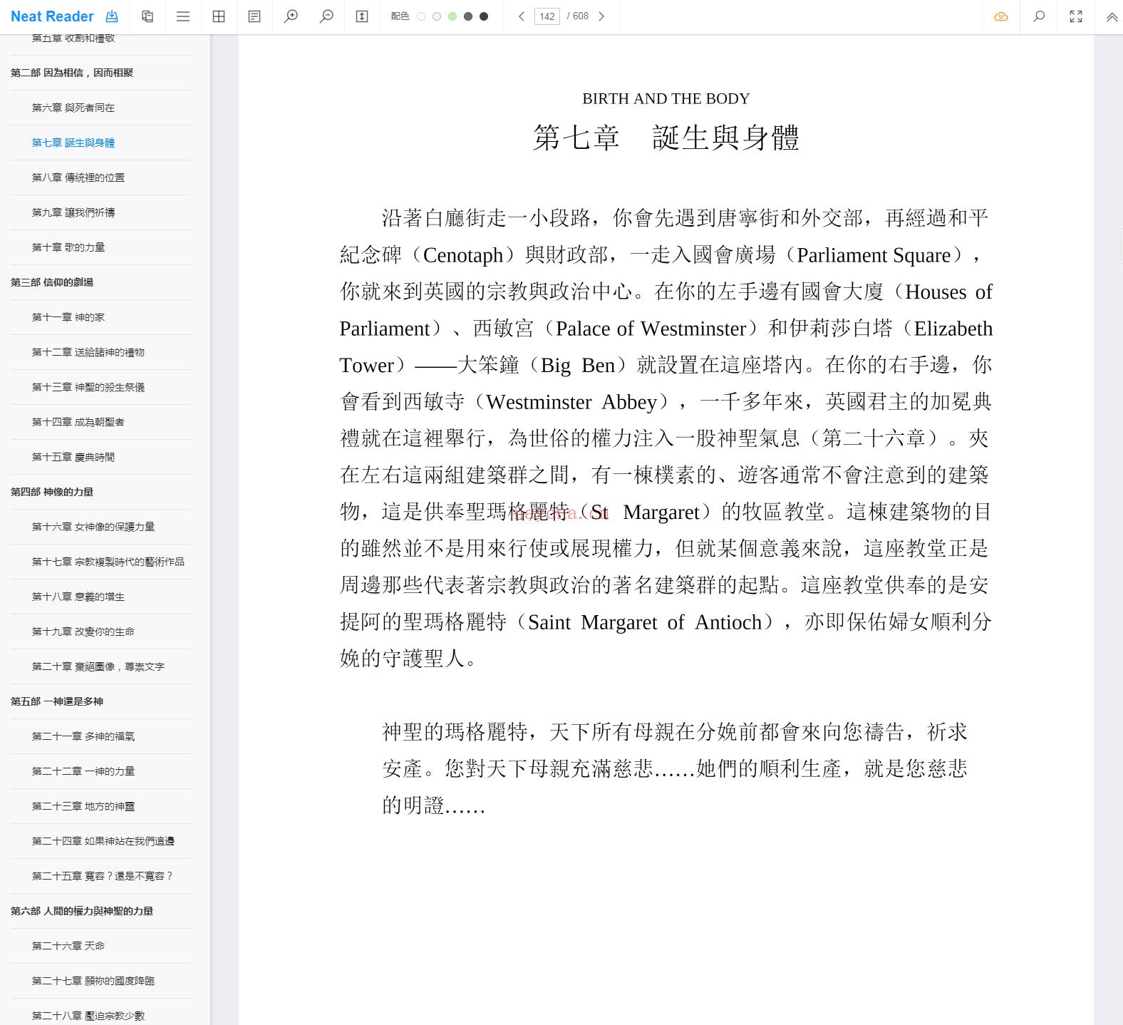Open chapter 第二十二章 一神的力量
This screenshot has width=1123, height=1025.
click(x=83, y=771)
